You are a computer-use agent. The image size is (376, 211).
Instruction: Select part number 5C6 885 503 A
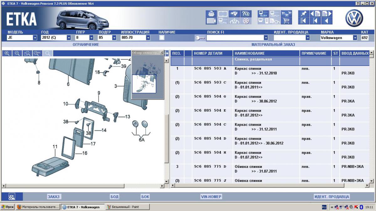pyautogui.click(x=210, y=68)
